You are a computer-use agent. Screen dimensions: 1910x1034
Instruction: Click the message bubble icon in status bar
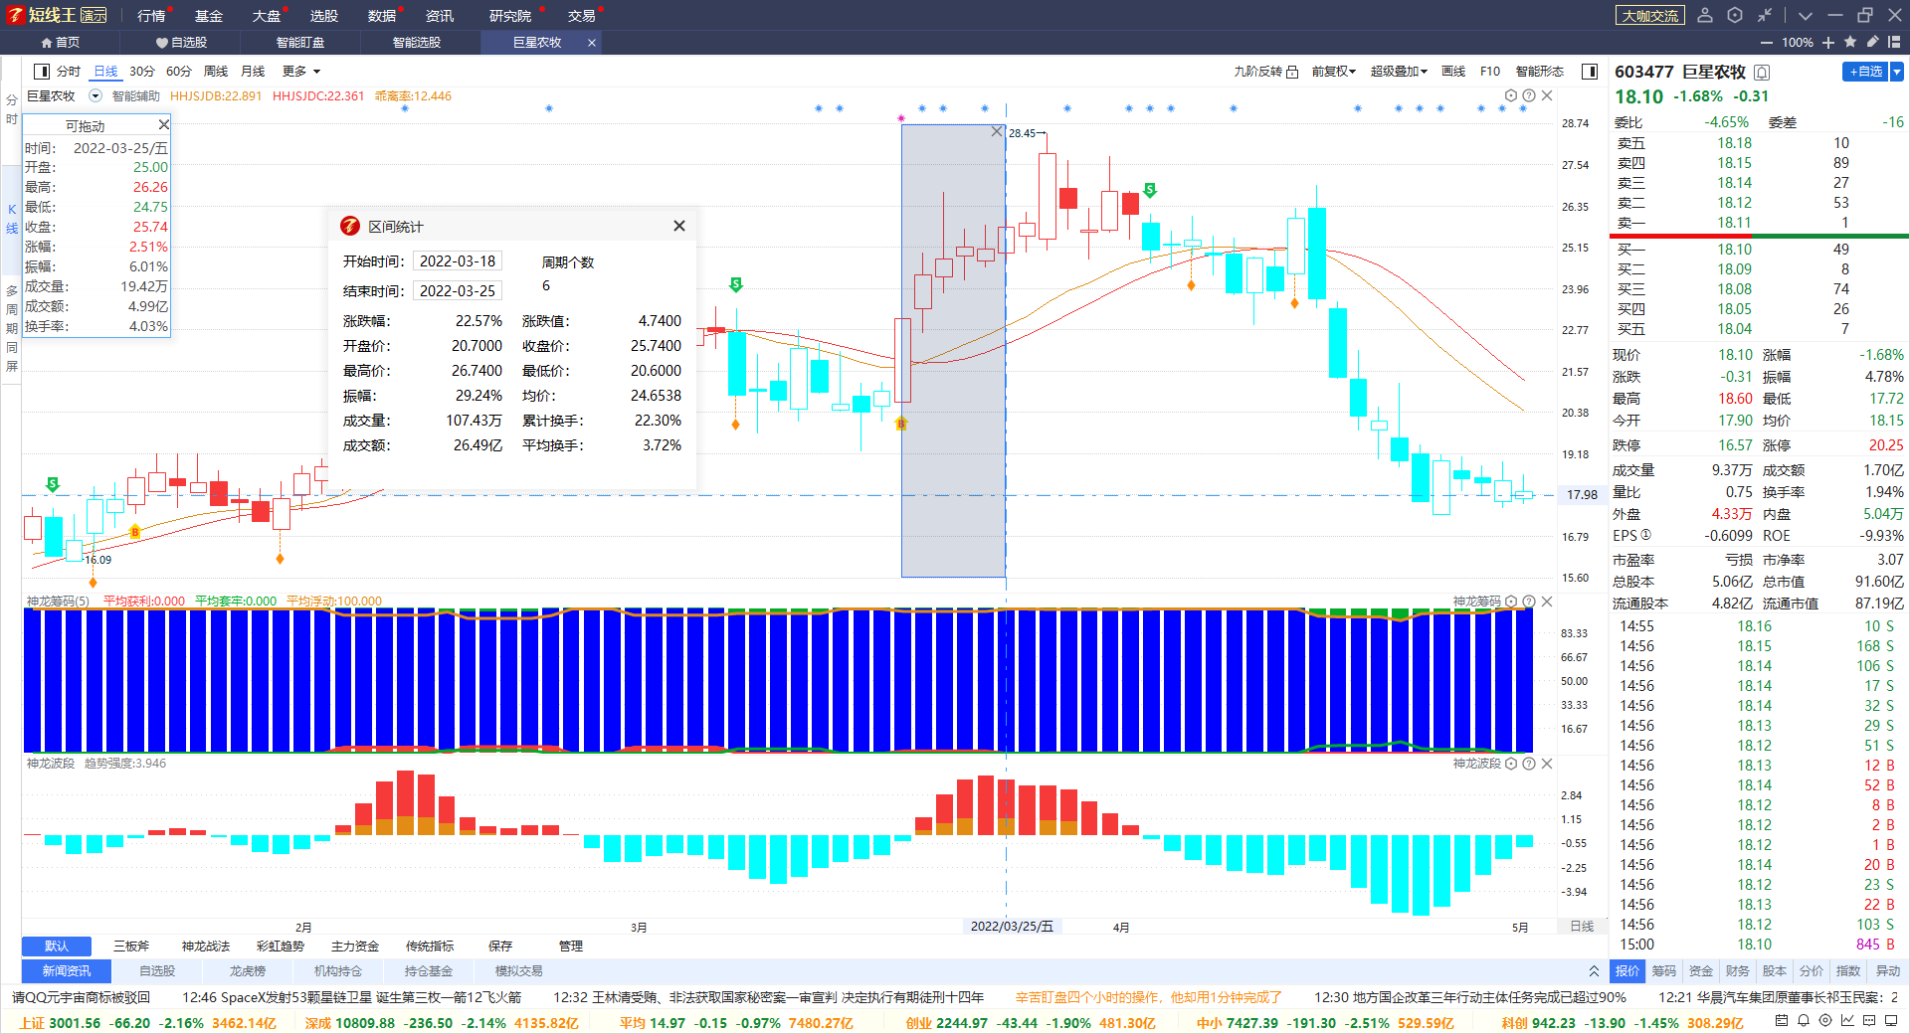(1869, 1021)
